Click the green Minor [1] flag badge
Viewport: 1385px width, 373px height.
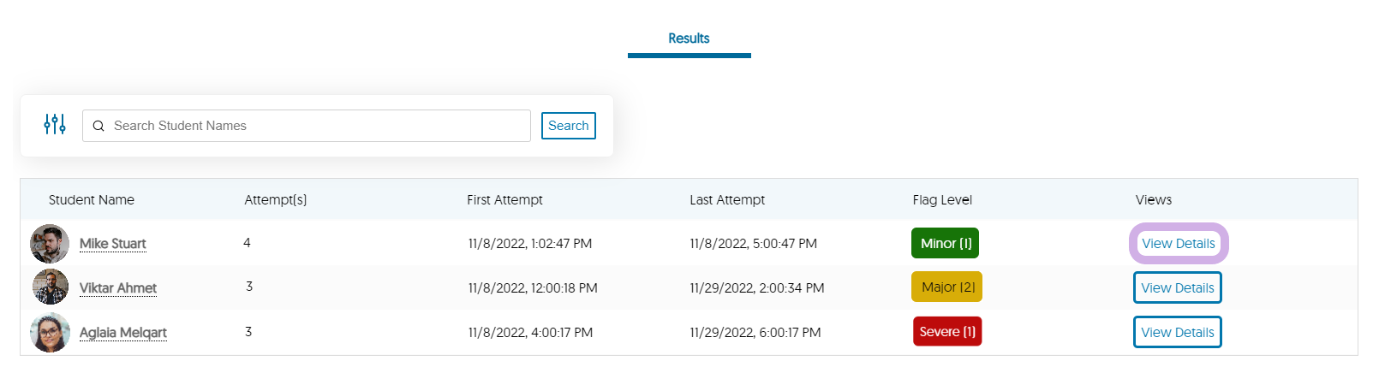tap(946, 243)
